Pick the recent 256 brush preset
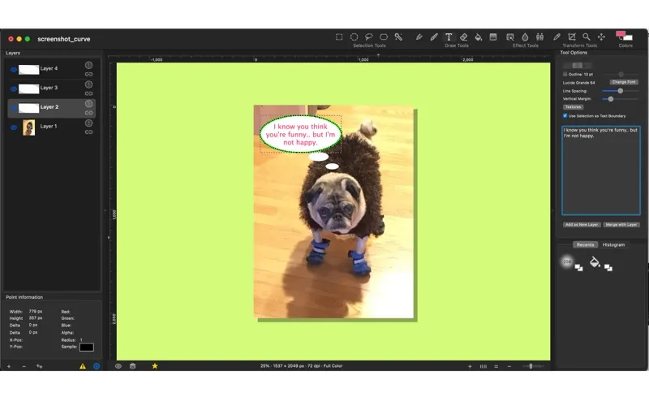 [567, 261]
